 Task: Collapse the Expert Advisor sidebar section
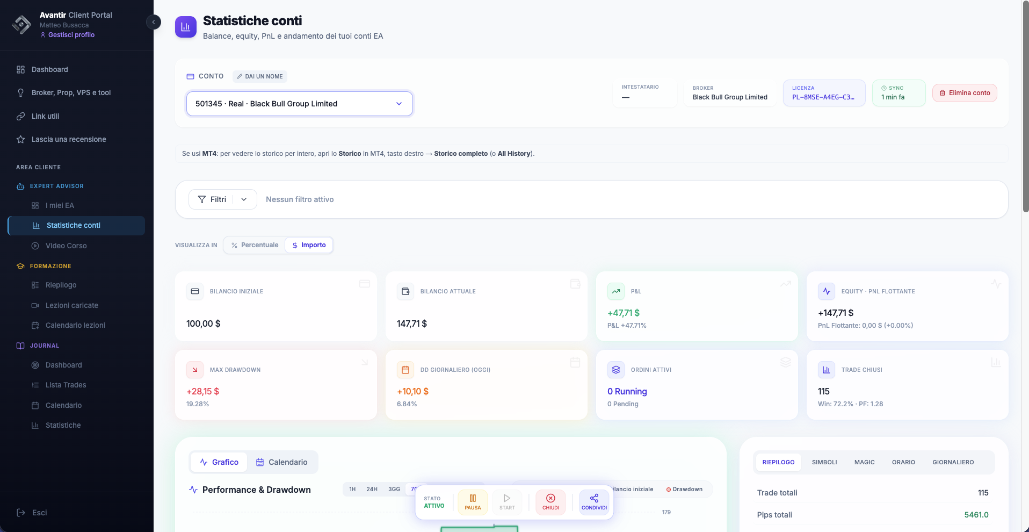pos(56,186)
